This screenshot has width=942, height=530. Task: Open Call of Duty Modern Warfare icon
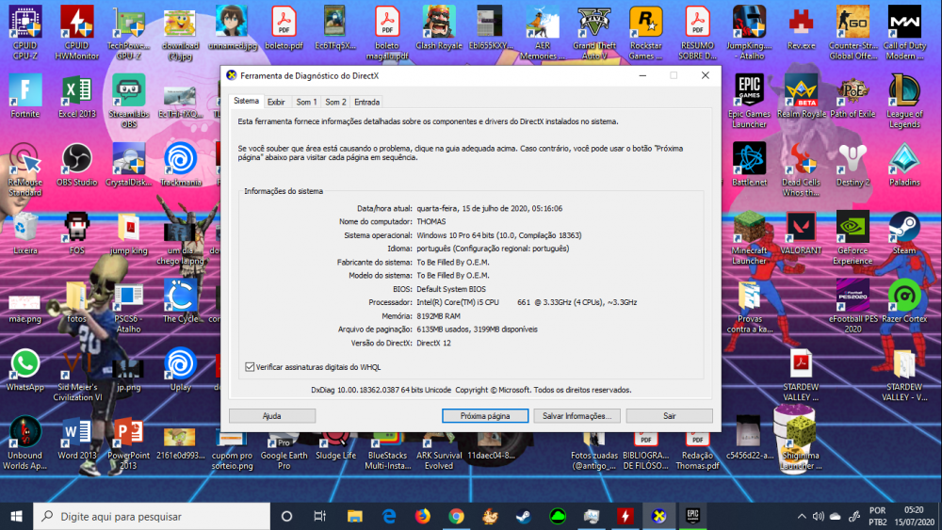tap(904, 33)
